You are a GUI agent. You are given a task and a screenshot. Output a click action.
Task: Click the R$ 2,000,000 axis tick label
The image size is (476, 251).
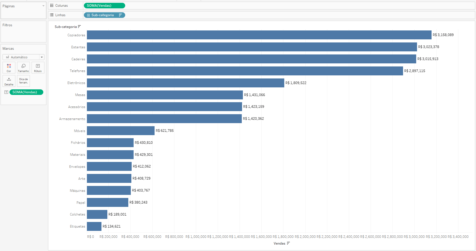click(305, 237)
